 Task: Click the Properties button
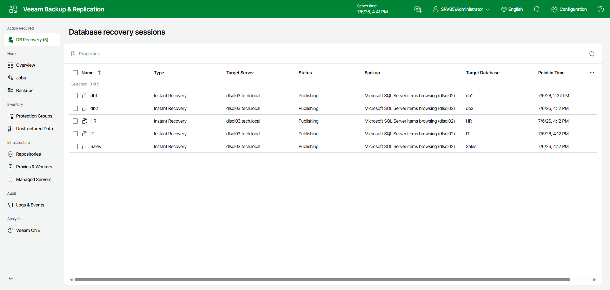[85, 54]
